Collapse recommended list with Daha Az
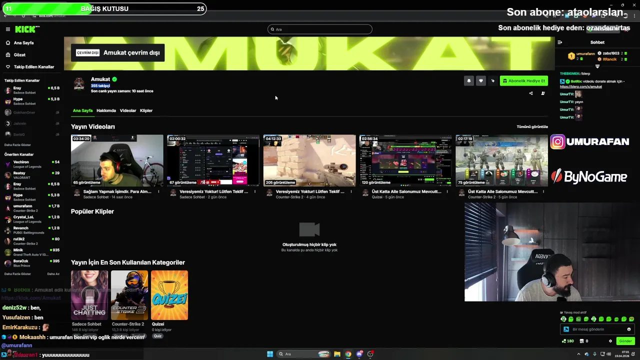640x360 pixels. pos(53,274)
